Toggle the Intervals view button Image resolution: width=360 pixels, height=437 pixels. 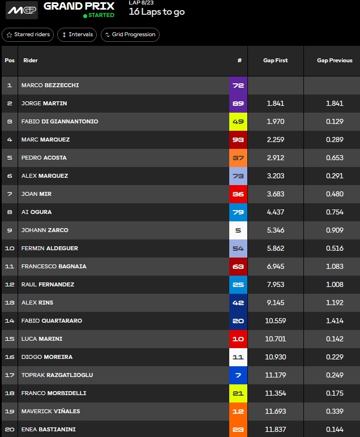click(77, 35)
